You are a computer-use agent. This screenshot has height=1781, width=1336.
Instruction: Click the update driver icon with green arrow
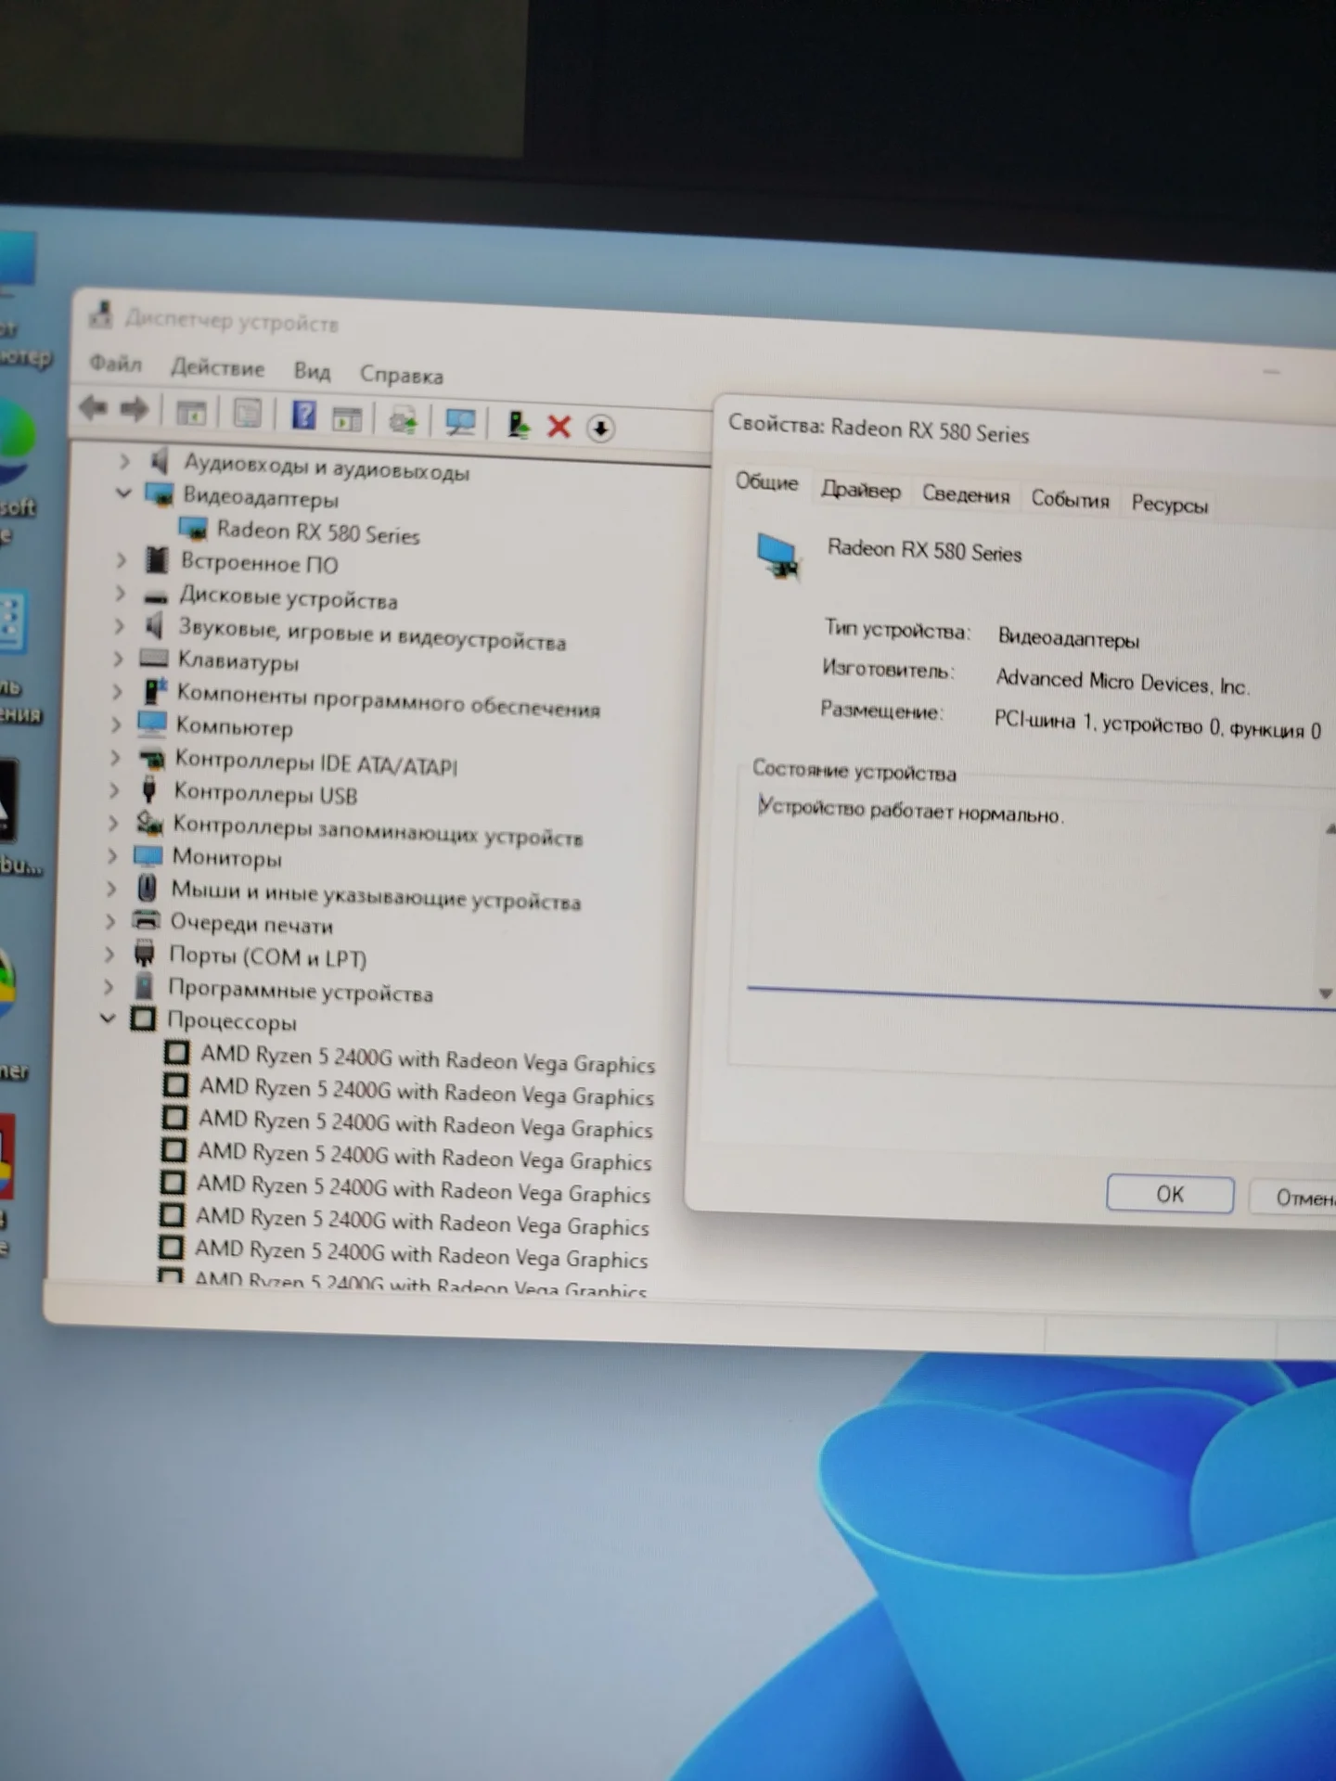[x=518, y=425]
